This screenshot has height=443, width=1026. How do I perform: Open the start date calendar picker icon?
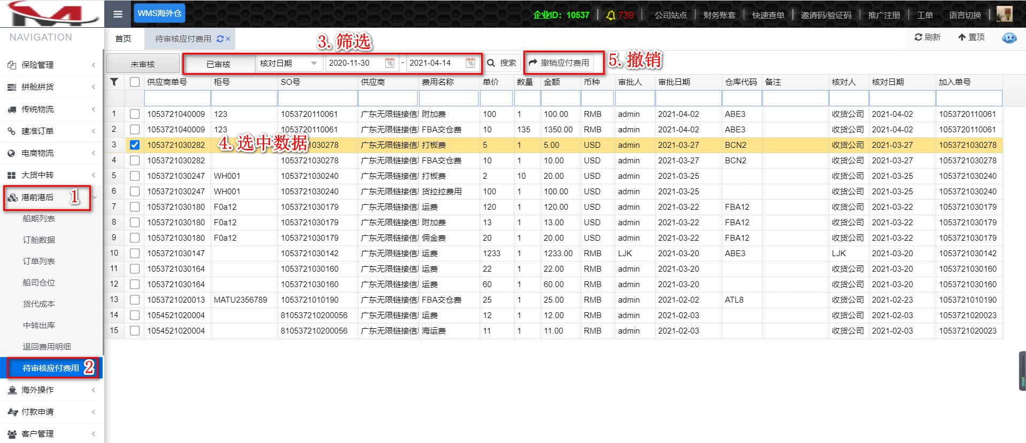(390, 63)
